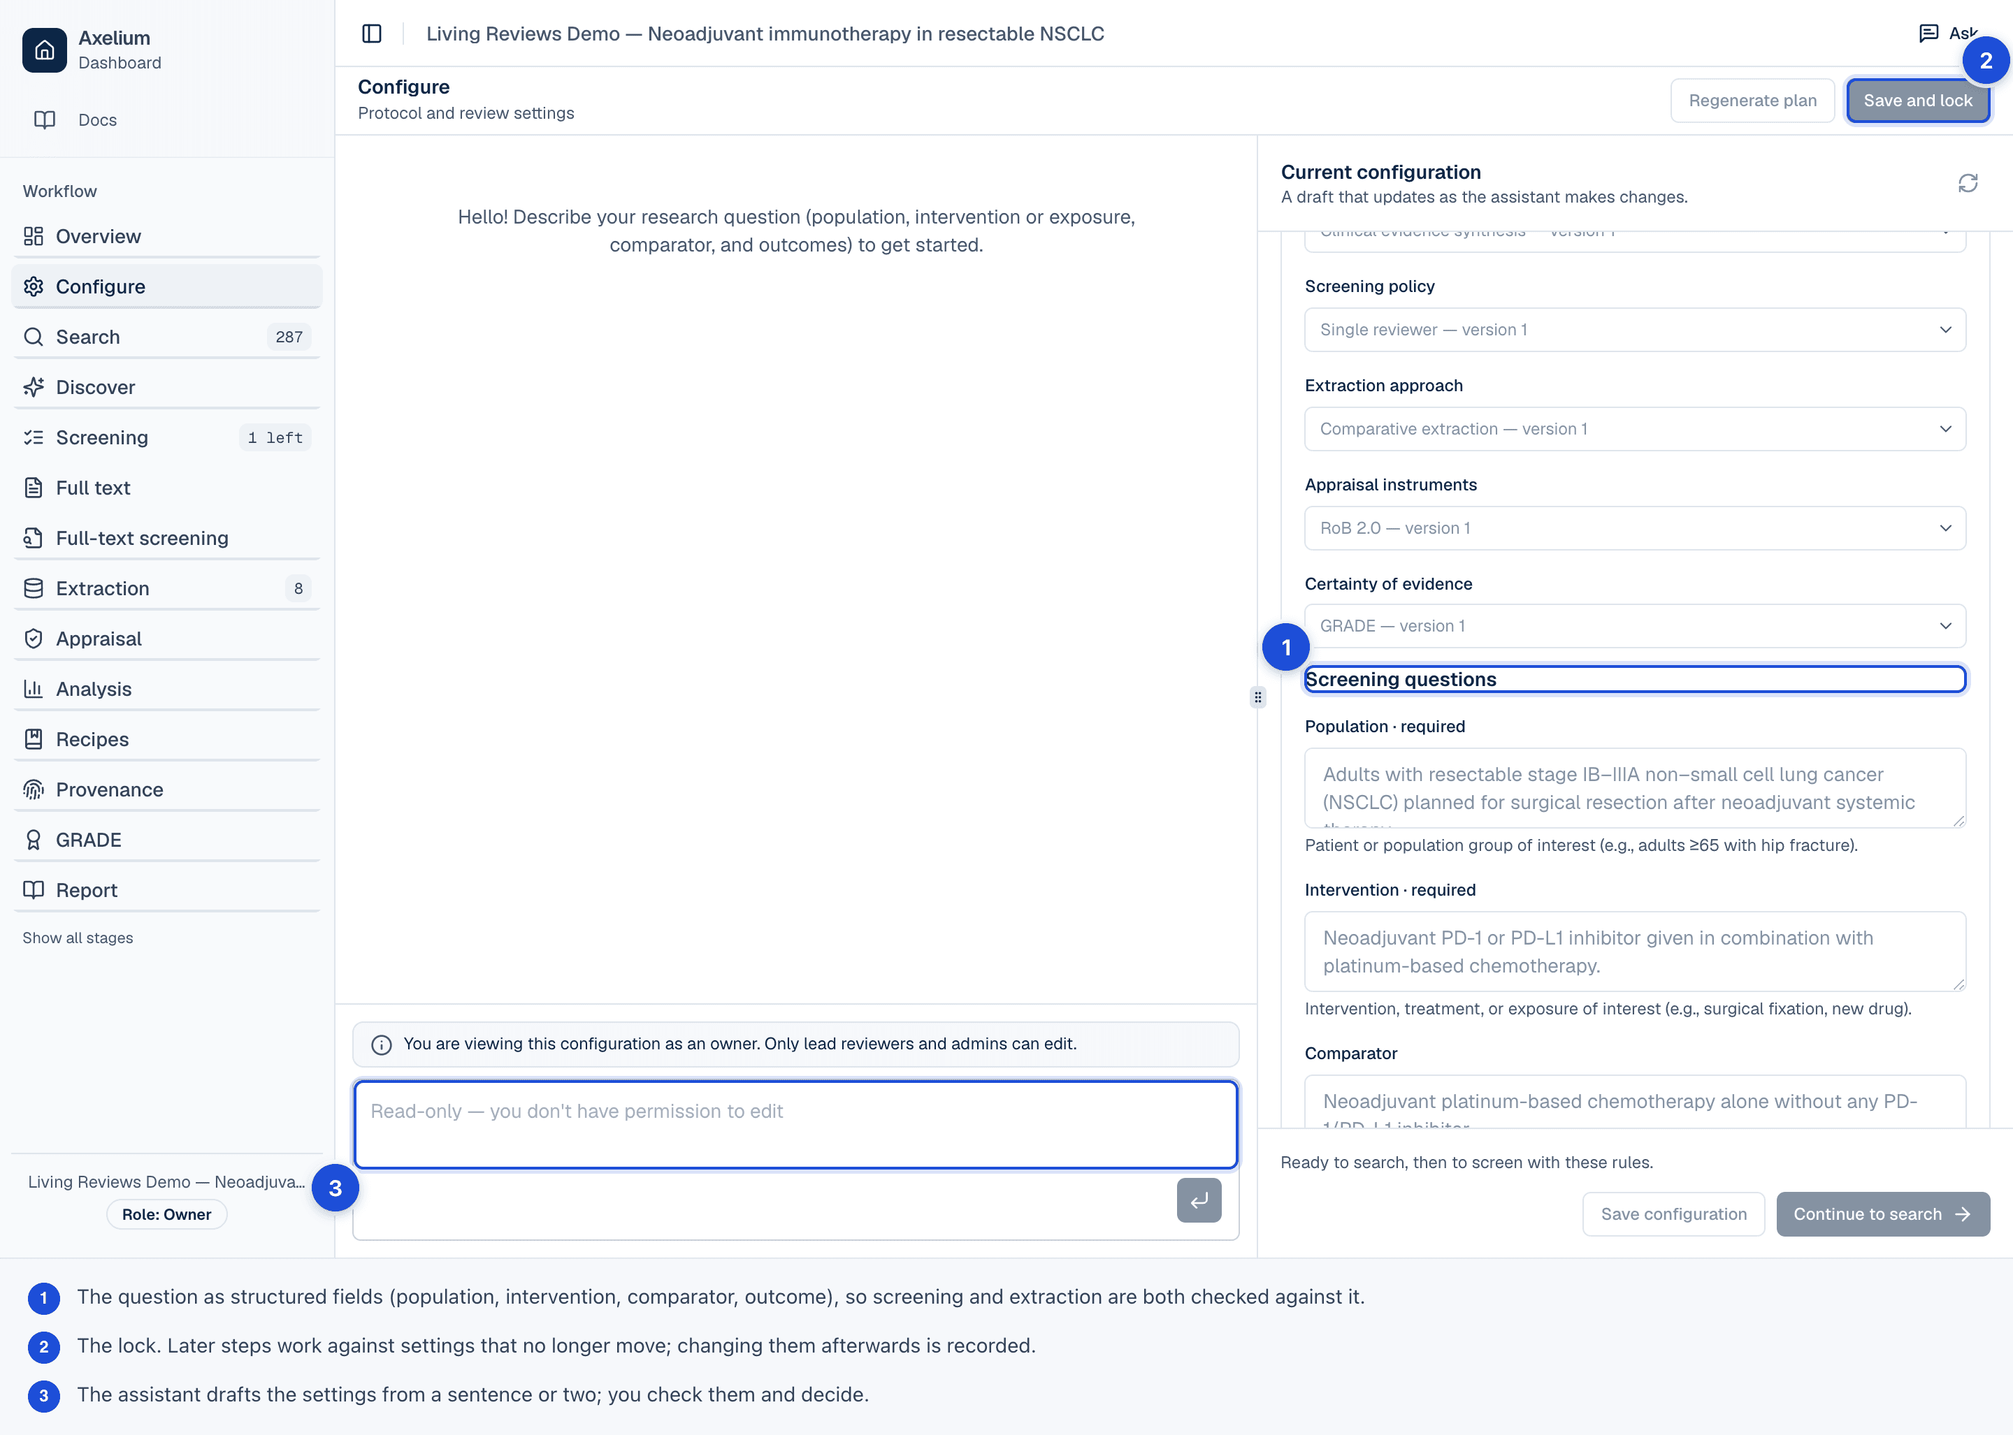Open the Overview workflow stage
Screen dimensions: 2013x1435
click(167, 236)
